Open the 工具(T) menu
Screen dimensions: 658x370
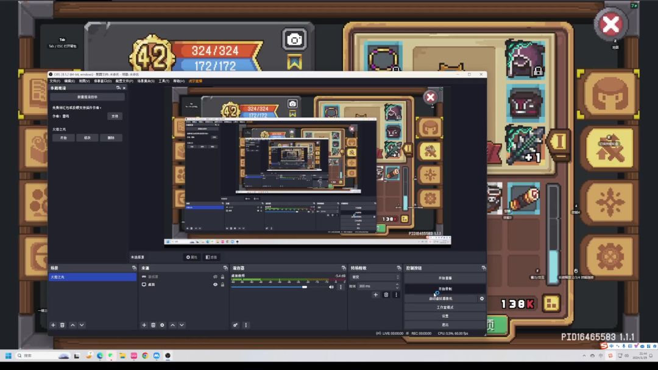click(x=163, y=81)
